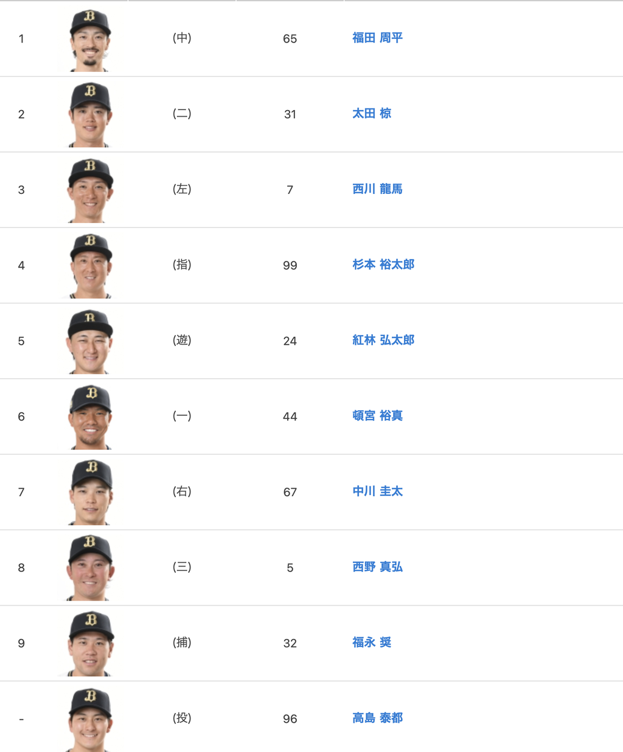The width and height of the screenshot is (623, 752).
Task: Click headshot photo of 中川 圭太
Action: [x=90, y=493]
